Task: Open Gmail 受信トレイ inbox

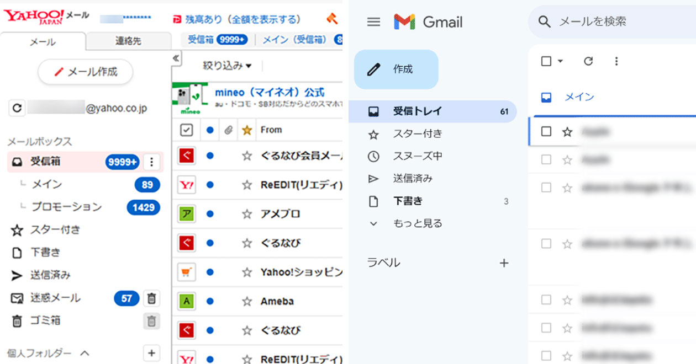Action: click(x=433, y=111)
